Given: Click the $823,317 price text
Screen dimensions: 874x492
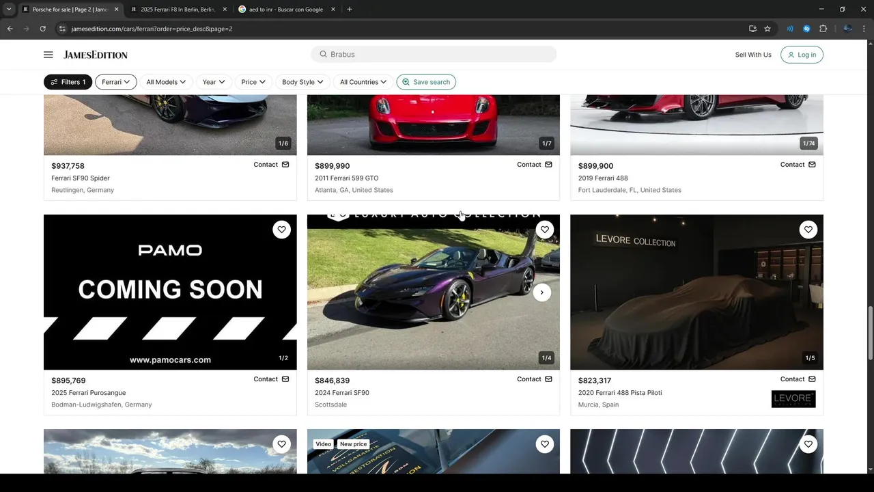Looking at the screenshot, I should [x=595, y=381].
